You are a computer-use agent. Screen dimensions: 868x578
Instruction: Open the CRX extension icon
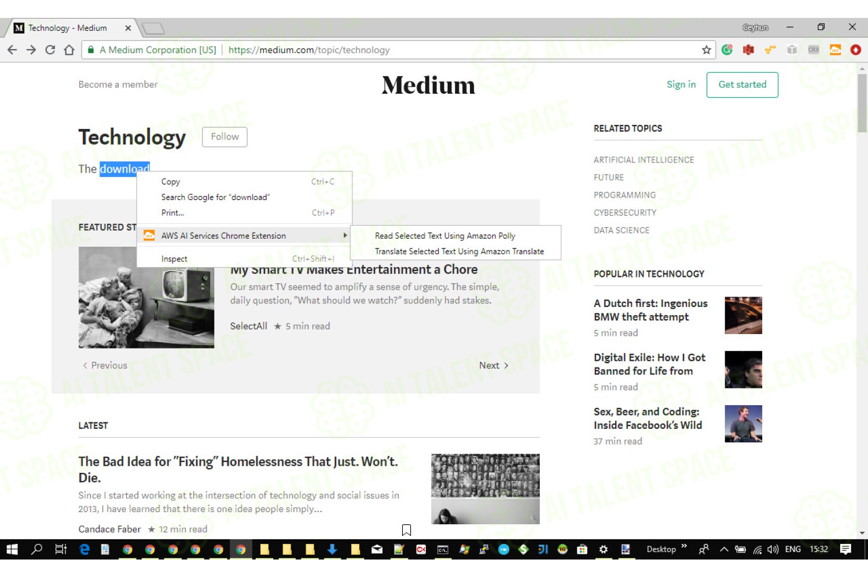814,50
